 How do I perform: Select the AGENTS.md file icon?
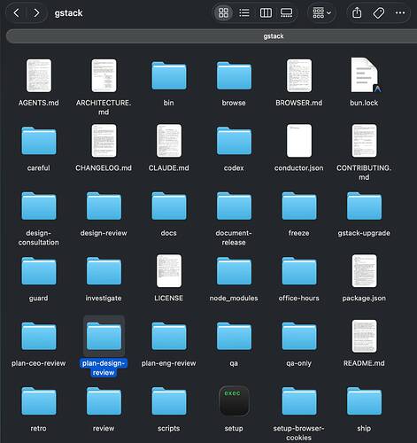tap(39, 75)
